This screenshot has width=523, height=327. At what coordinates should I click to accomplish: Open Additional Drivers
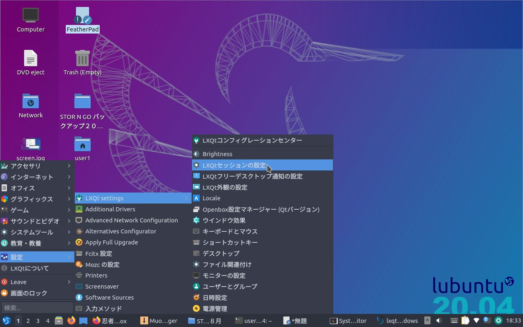[x=133, y=209]
